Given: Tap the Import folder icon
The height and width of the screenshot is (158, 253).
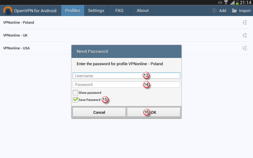Looking at the screenshot, I should pos(234,11).
